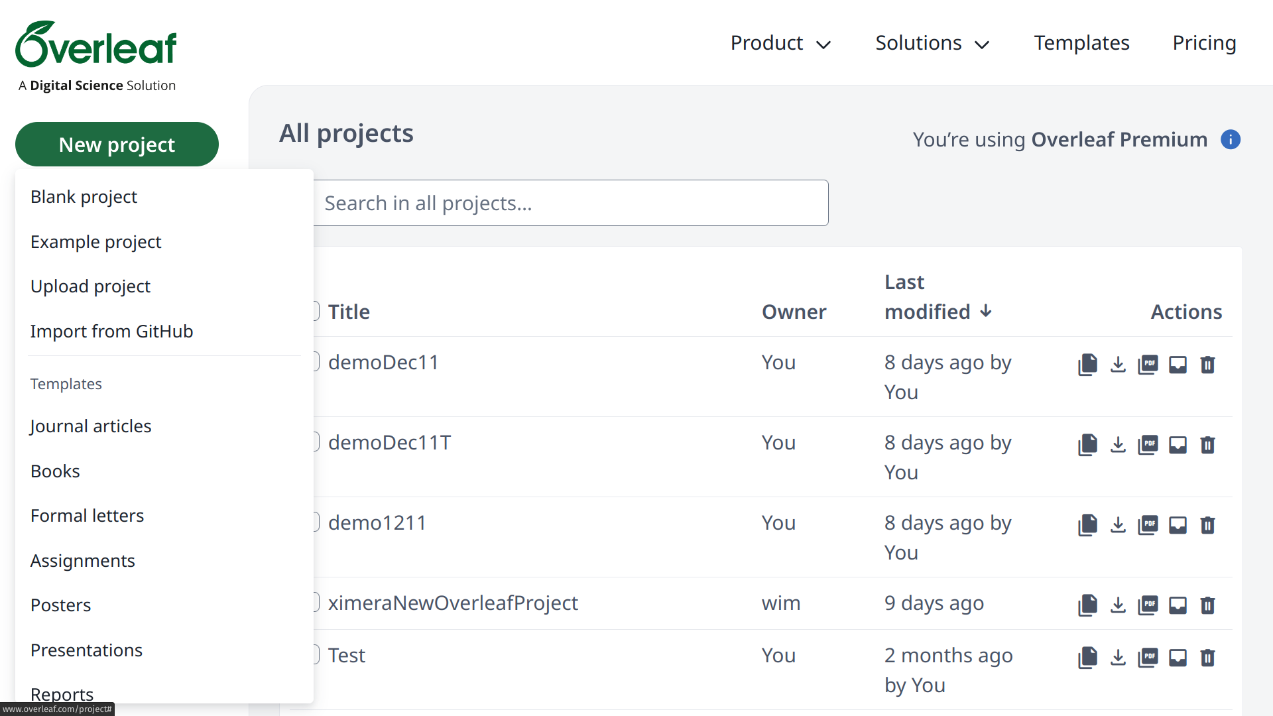Trash the demo1211 project
Viewport: 1273px width, 716px height.
coord(1207,525)
